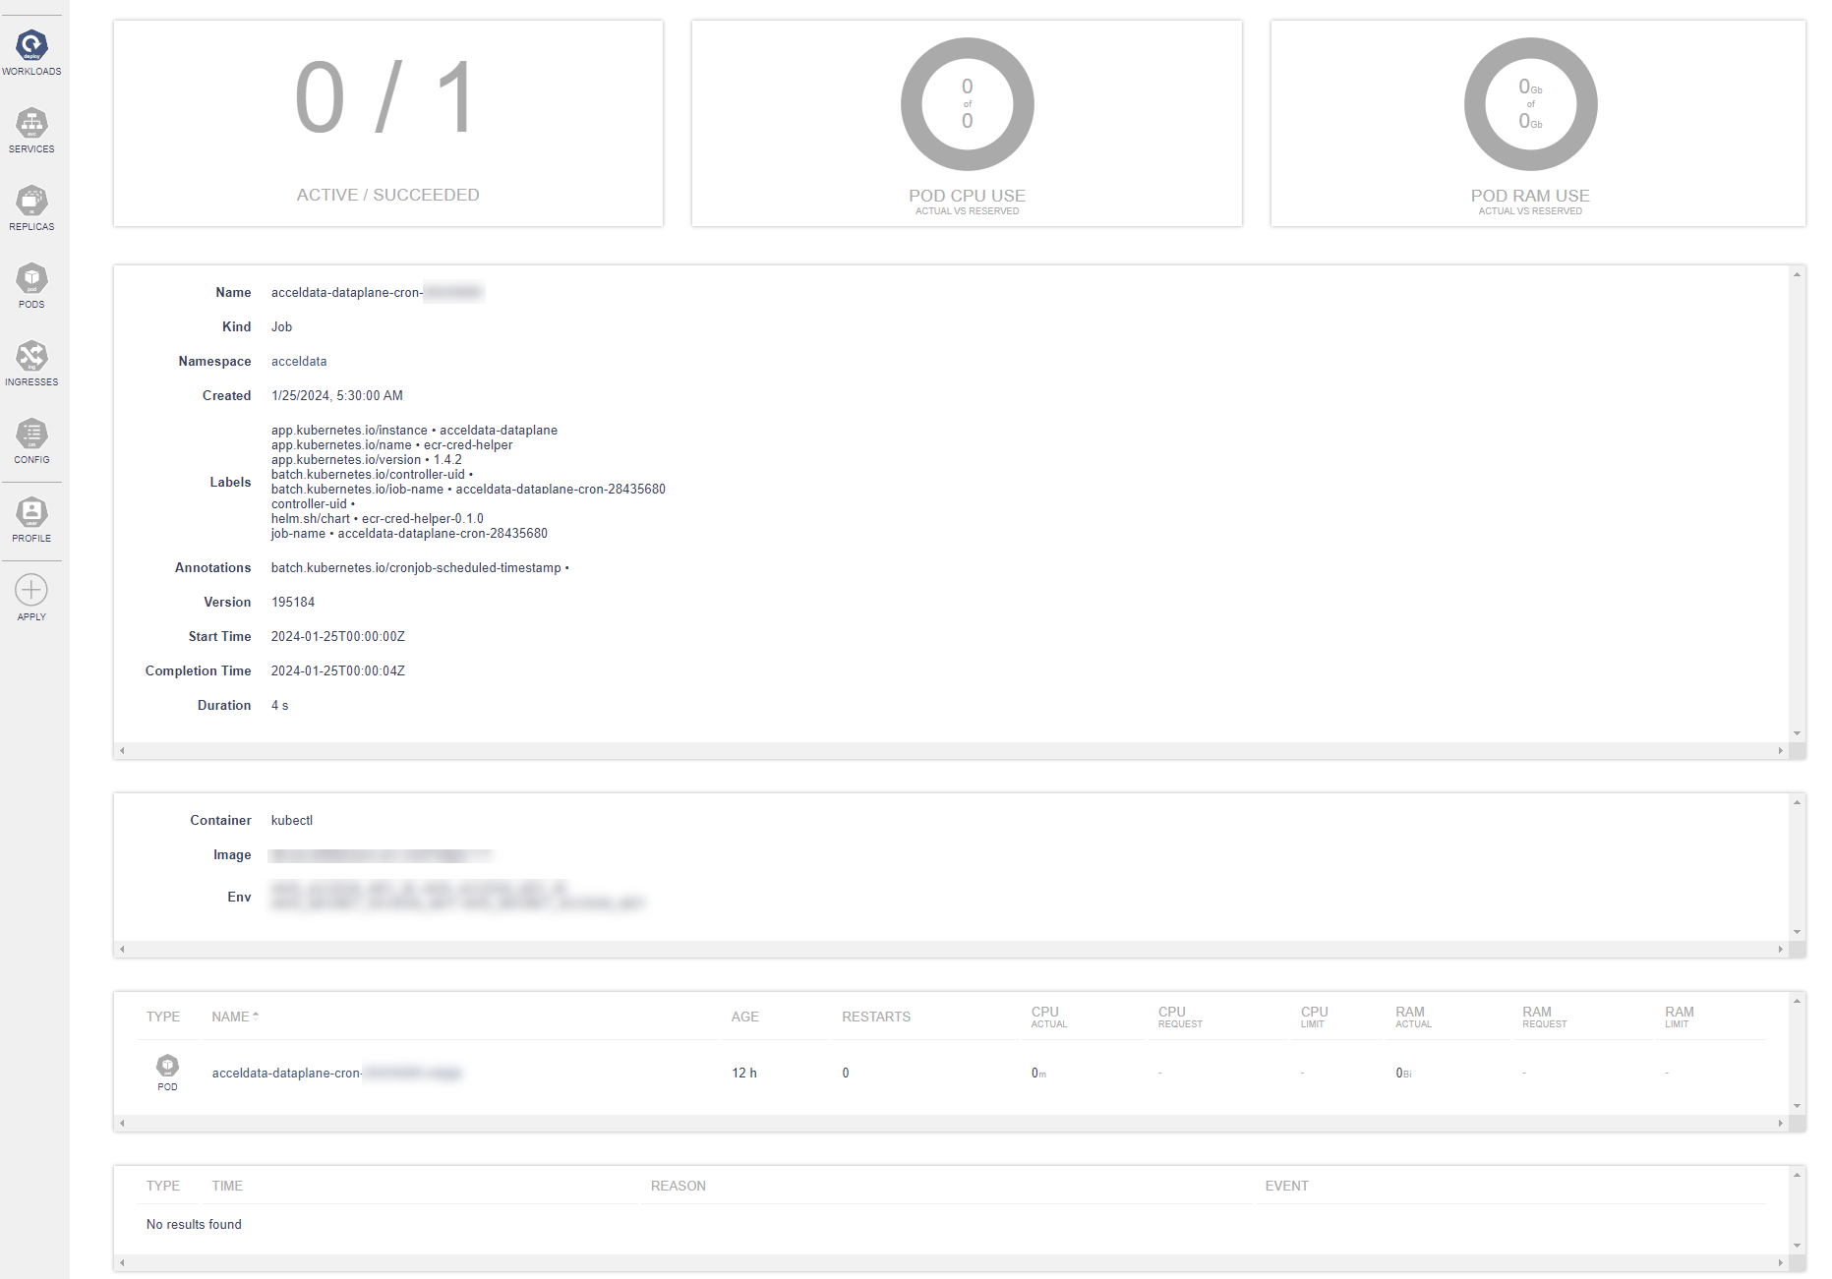1832x1279 pixels.
Task: Click the Pod CPU Use donut chart
Action: (968, 104)
